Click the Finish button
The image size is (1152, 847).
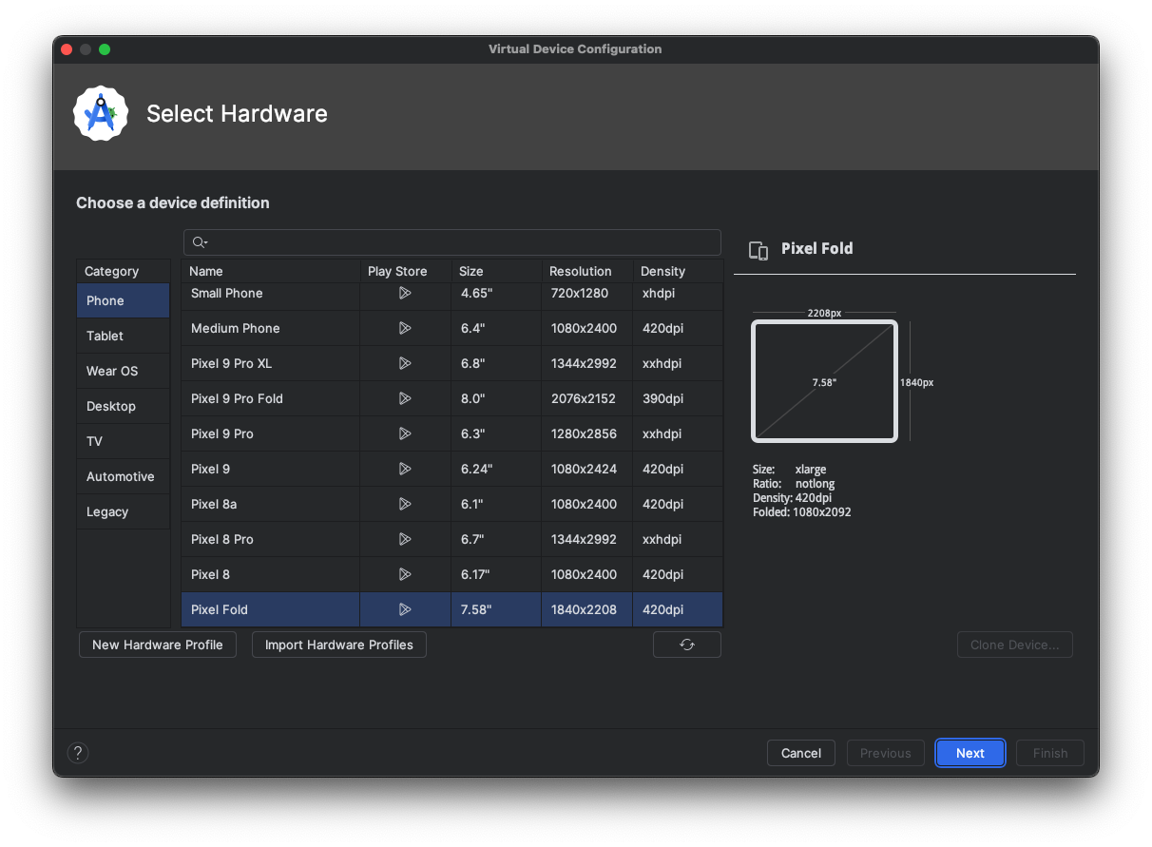1050,753
